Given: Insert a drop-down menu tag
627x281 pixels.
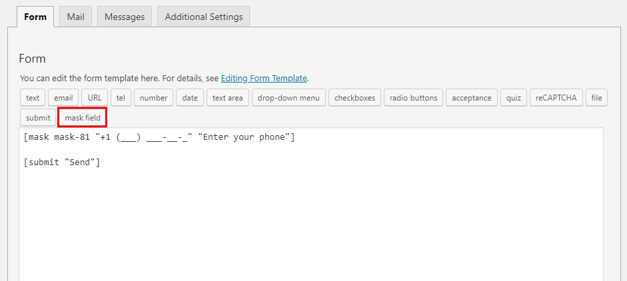Looking at the screenshot, I should point(289,98).
